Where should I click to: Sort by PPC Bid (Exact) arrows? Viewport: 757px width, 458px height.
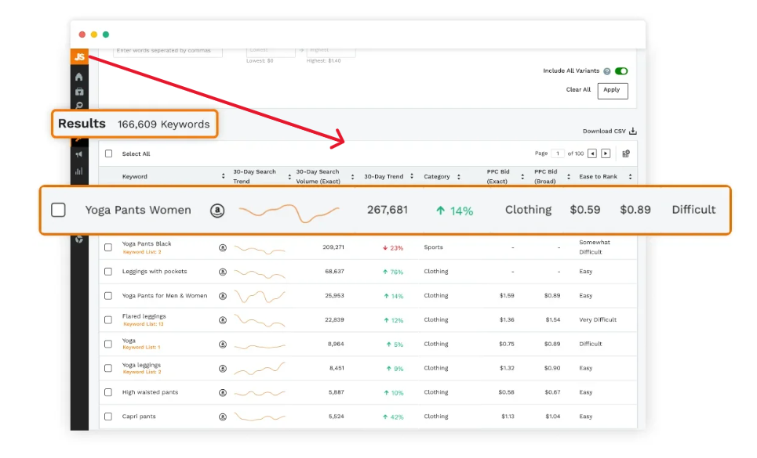coord(522,177)
